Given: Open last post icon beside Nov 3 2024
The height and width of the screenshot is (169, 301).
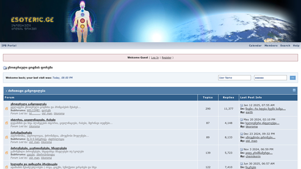Looking at the screenshot, I should (241, 149).
